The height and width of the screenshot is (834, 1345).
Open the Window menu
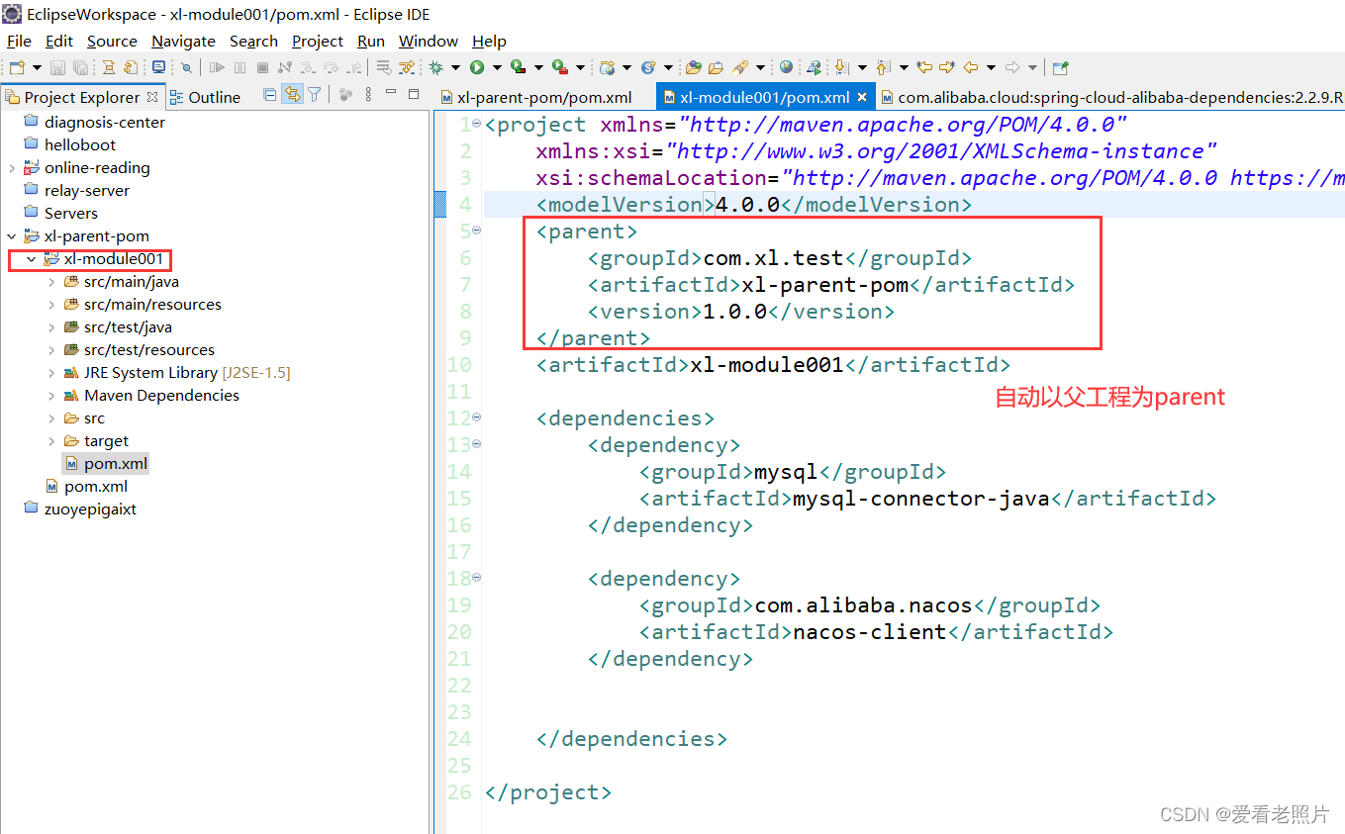(x=429, y=41)
